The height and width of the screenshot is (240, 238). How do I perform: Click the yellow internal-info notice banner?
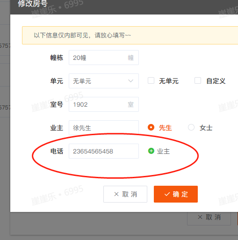[130, 36]
